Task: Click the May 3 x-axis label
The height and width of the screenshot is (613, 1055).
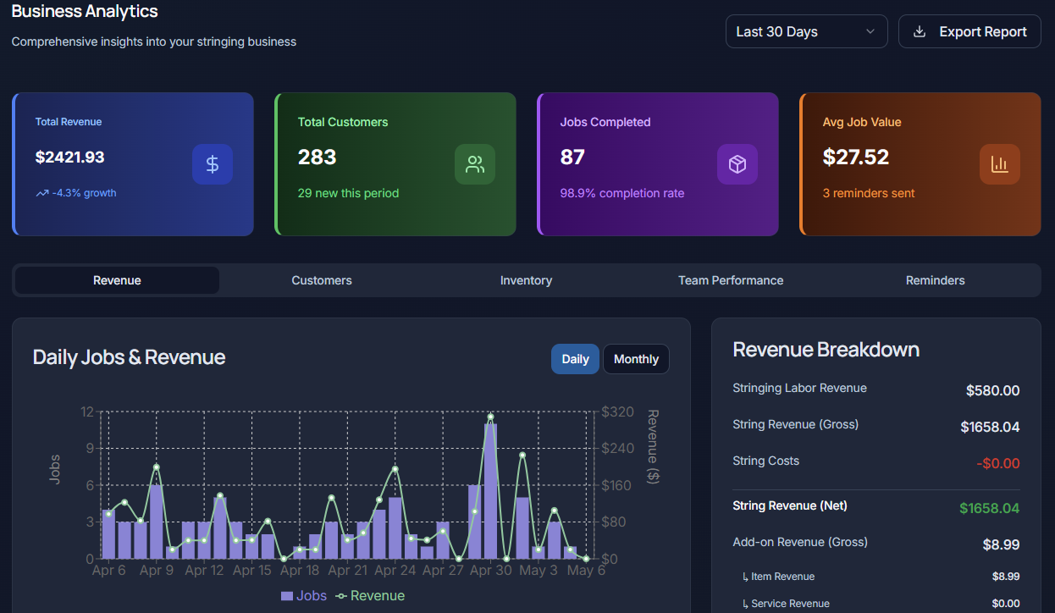Action: point(539,571)
